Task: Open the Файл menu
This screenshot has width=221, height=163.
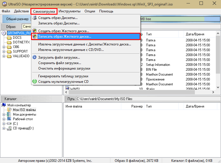Action: (x=6, y=11)
